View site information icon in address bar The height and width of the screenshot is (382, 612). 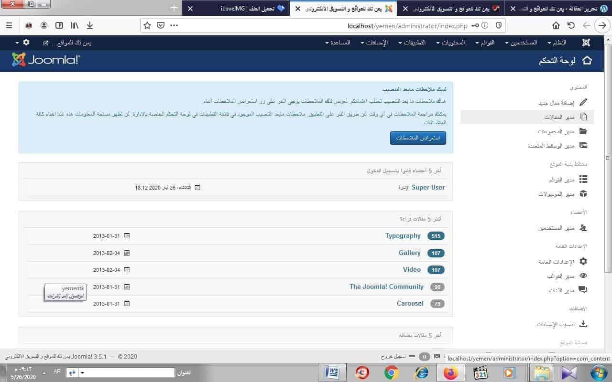click(485, 25)
